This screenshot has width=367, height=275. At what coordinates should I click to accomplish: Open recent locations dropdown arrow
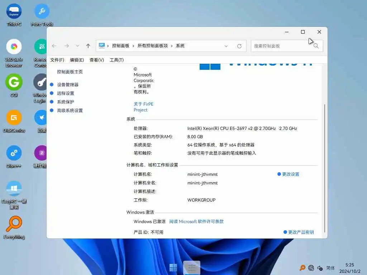coord(77,46)
